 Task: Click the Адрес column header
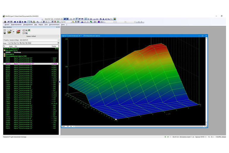(11, 46)
